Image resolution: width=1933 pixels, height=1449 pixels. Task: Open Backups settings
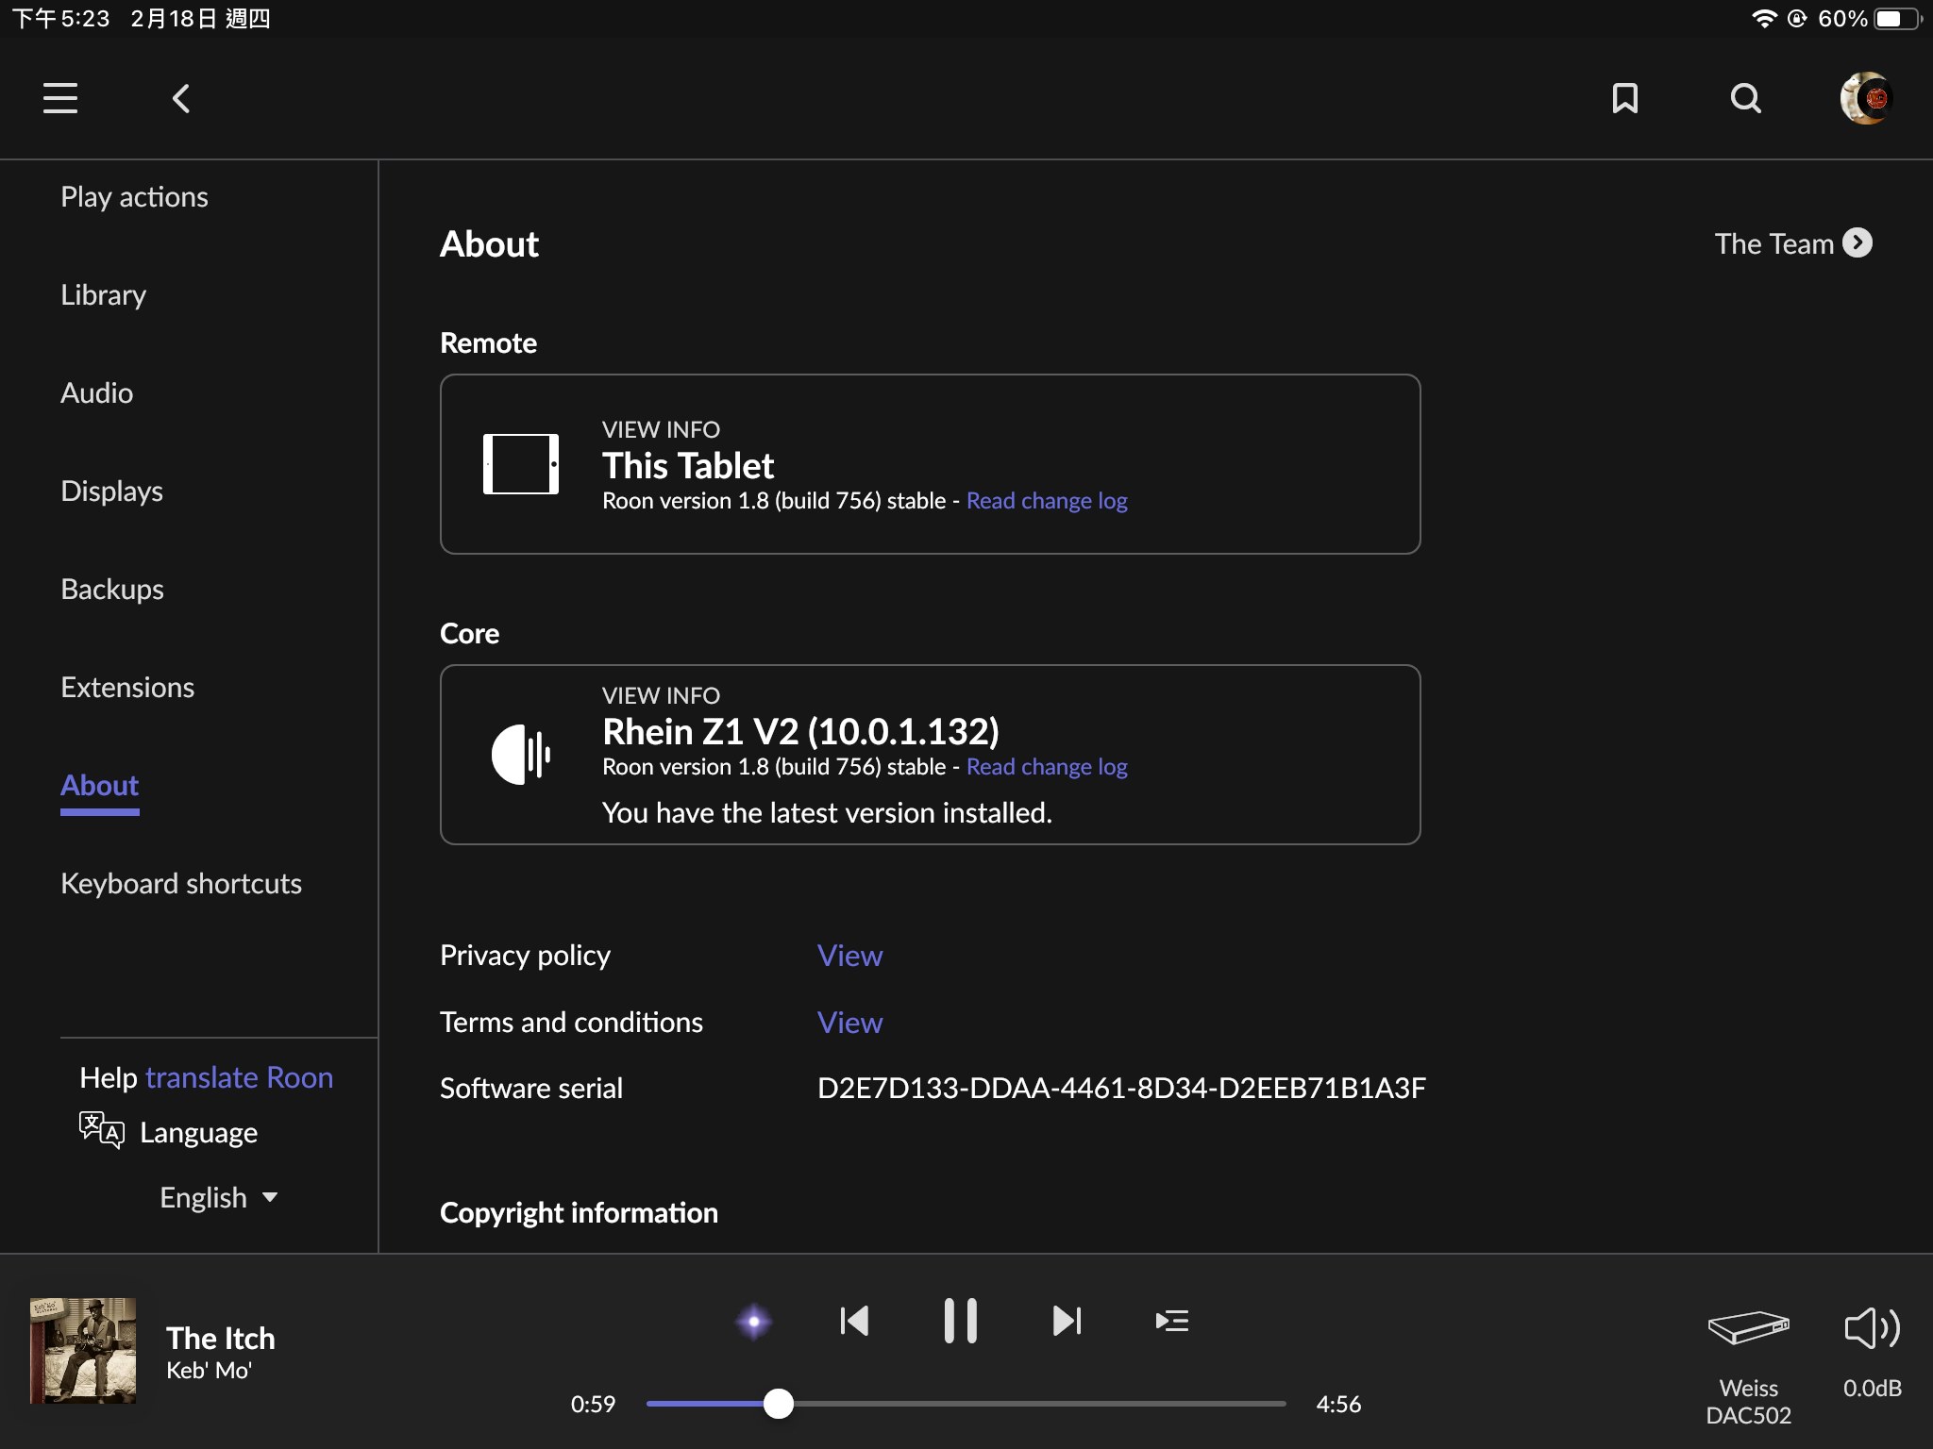[x=111, y=589]
